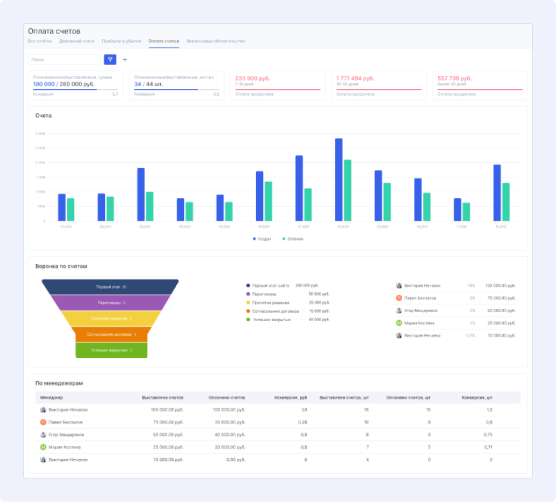Focus the Поиск search field
This screenshot has height=502, width=556.
(x=64, y=60)
